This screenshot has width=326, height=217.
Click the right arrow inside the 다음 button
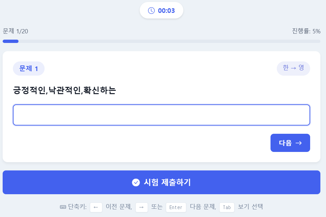pyautogui.click(x=299, y=143)
